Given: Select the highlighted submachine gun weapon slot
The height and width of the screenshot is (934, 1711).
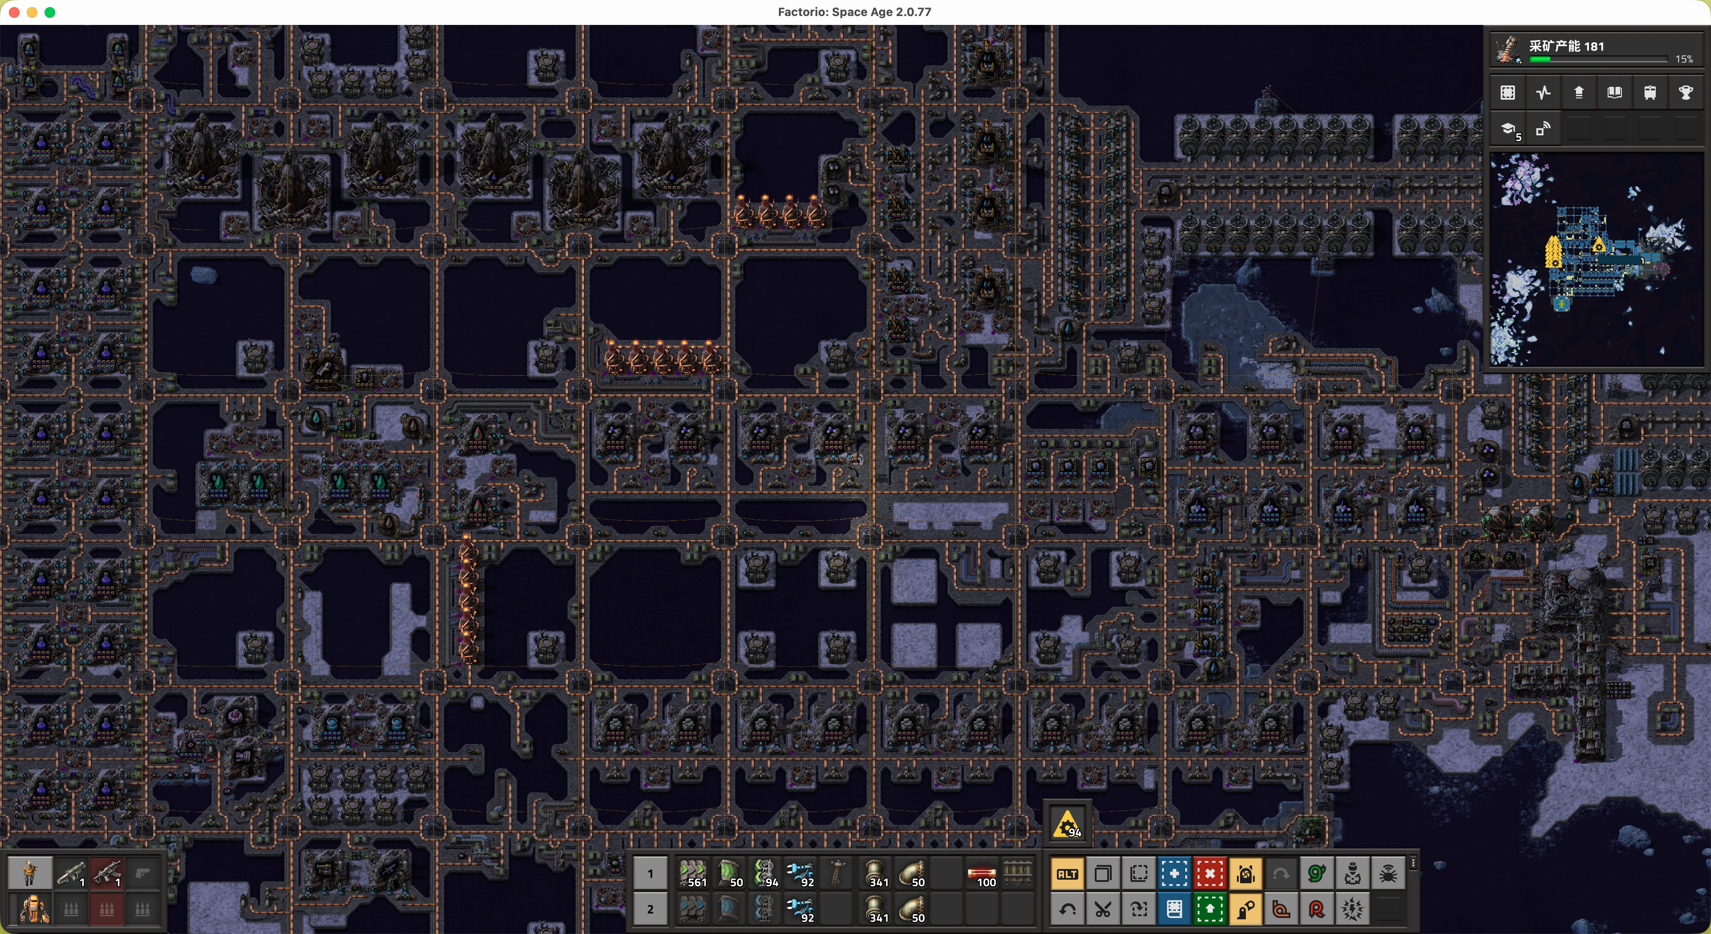Looking at the screenshot, I should click(x=106, y=873).
